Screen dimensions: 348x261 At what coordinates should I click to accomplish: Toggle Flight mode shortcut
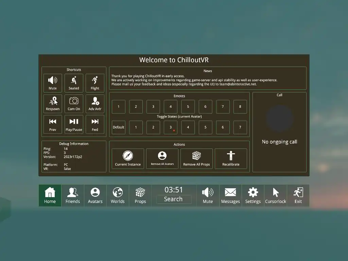[x=95, y=83]
